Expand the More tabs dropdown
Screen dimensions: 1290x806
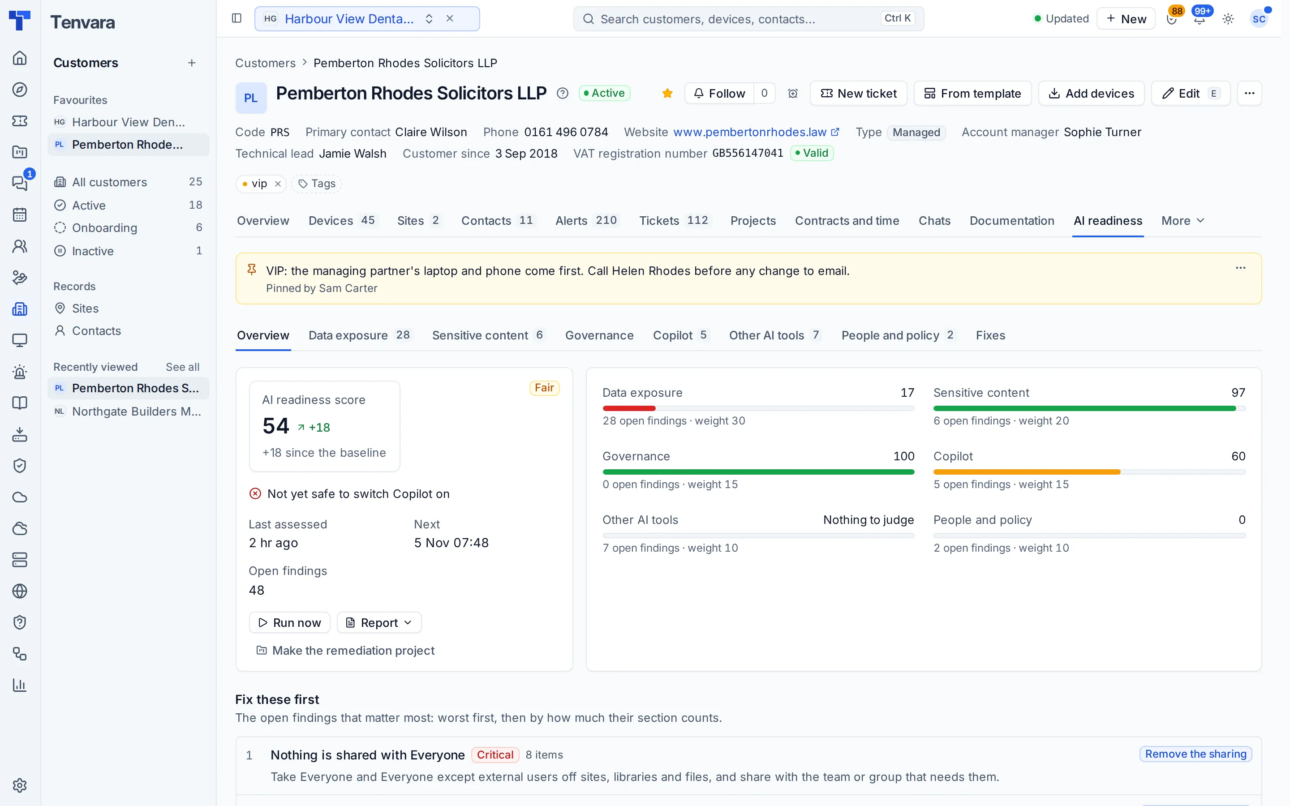coord(1182,221)
